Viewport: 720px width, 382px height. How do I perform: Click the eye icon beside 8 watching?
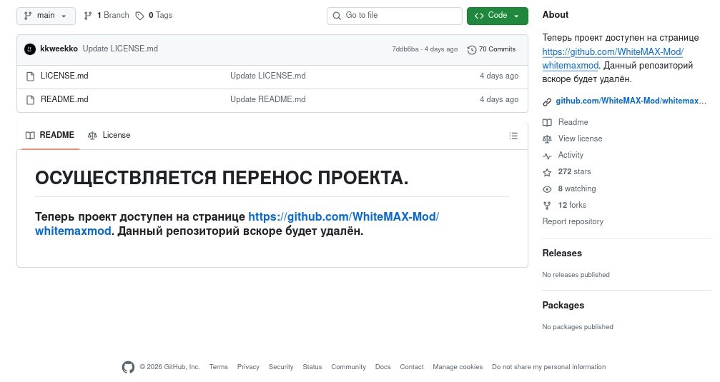point(547,189)
